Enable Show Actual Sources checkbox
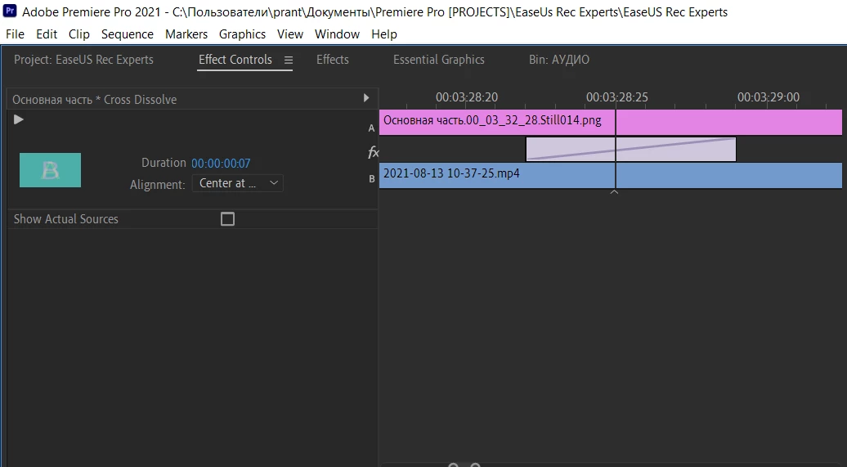 tap(227, 219)
